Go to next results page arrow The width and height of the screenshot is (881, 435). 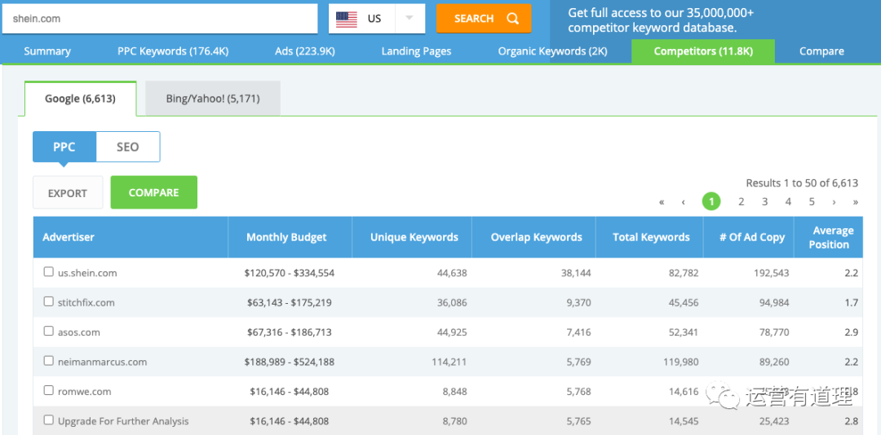[x=834, y=202]
